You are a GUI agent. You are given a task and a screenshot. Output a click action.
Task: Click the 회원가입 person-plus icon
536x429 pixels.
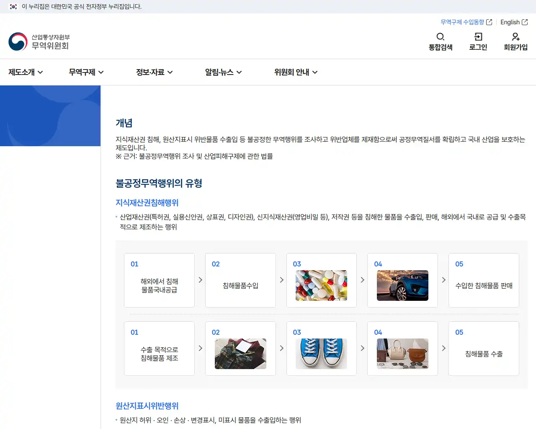(x=516, y=37)
